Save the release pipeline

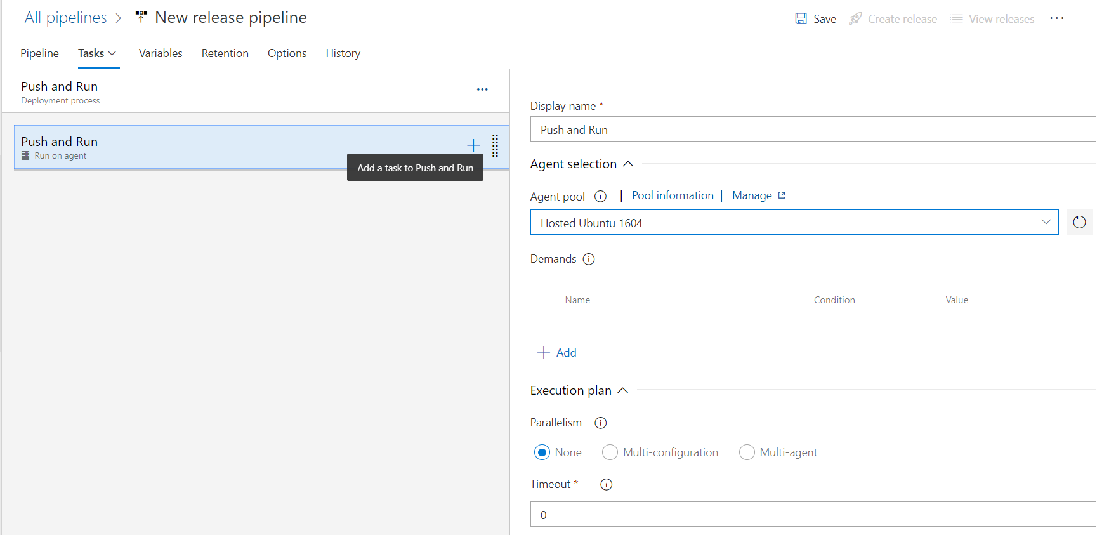816,19
